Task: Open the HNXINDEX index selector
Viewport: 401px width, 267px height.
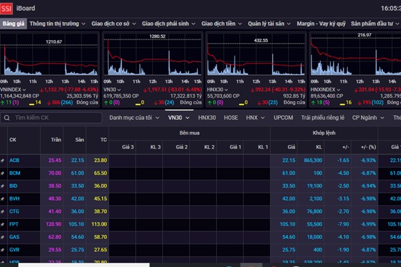Action: click(x=325, y=90)
